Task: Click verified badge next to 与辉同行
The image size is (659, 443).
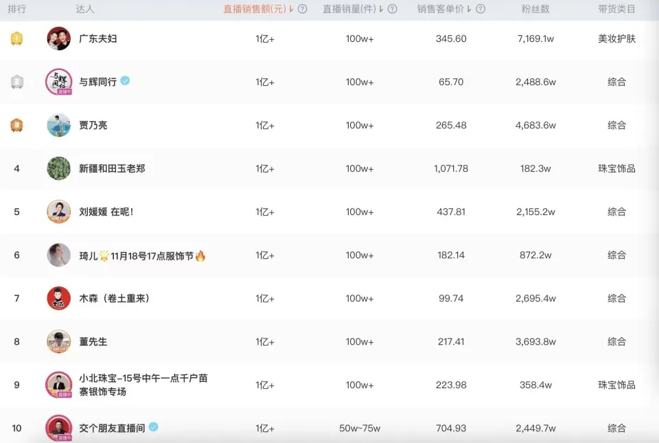Action: (125, 81)
